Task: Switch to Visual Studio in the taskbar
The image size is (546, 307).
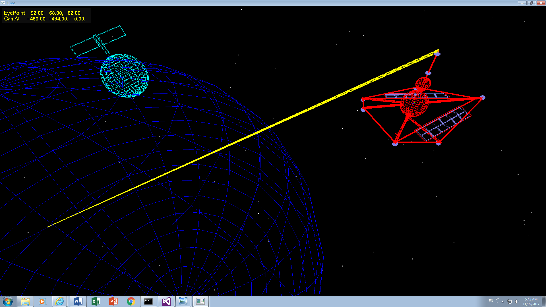Action: 166,301
